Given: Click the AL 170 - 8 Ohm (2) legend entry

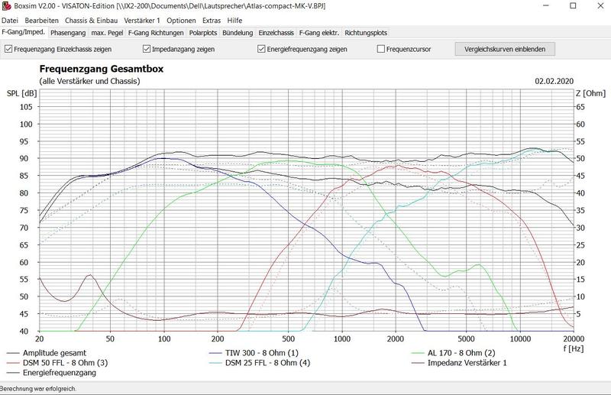Looking at the screenshot, I should [454, 353].
